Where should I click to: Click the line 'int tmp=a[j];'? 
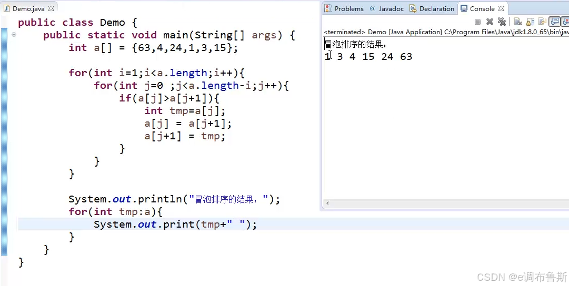[185, 111]
